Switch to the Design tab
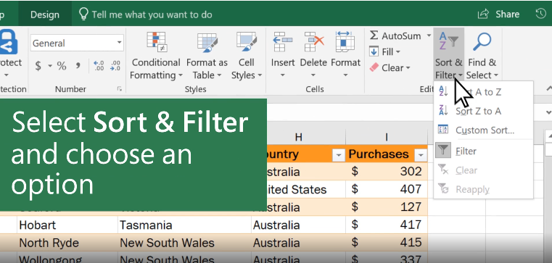 click(45, 14)
